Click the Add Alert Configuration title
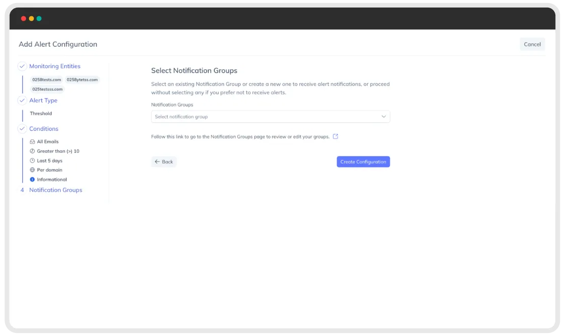 (x=58, y=44)
